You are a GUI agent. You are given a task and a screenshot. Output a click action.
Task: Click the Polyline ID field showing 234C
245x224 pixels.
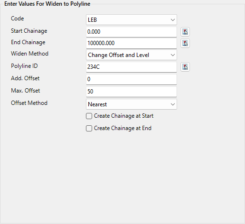tap(132, 67)
